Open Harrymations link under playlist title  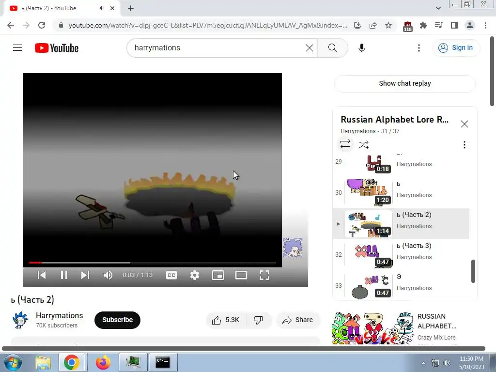tap(358, 131)
